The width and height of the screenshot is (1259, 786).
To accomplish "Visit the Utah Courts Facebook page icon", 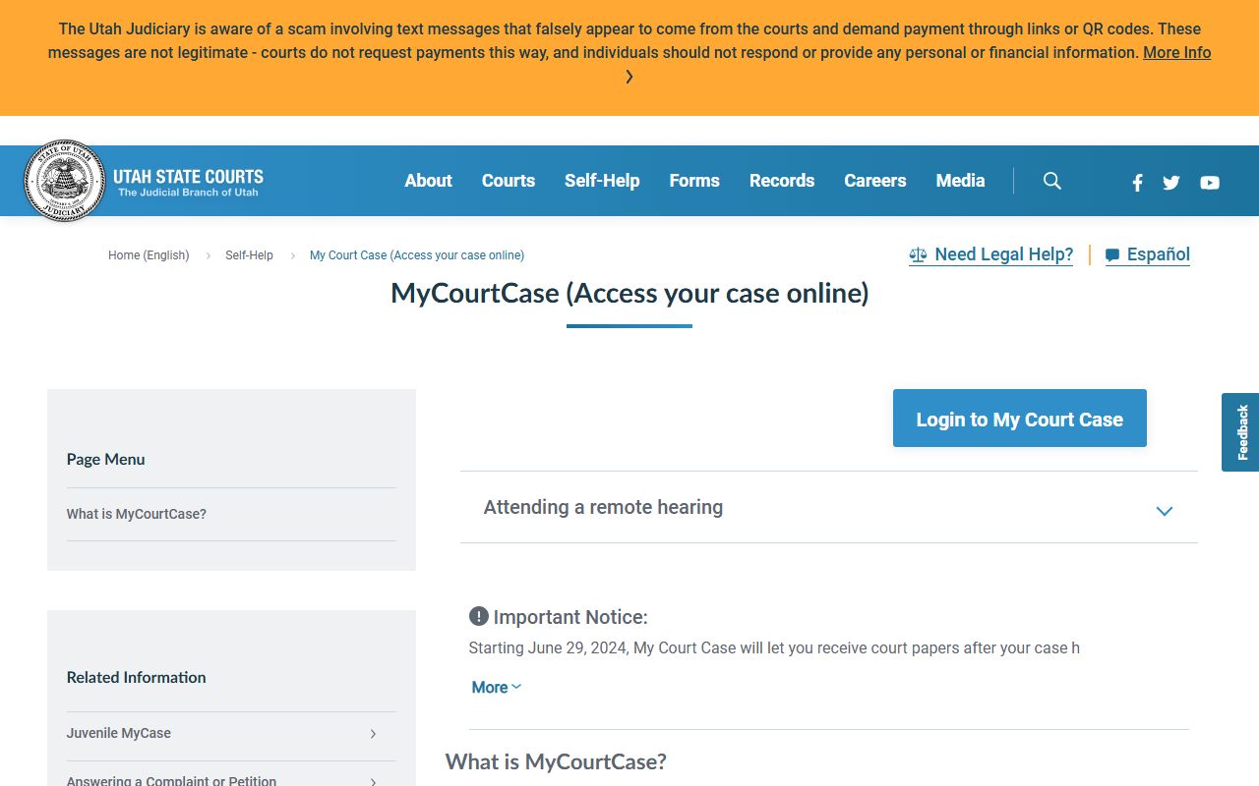I will (1137, 182).
